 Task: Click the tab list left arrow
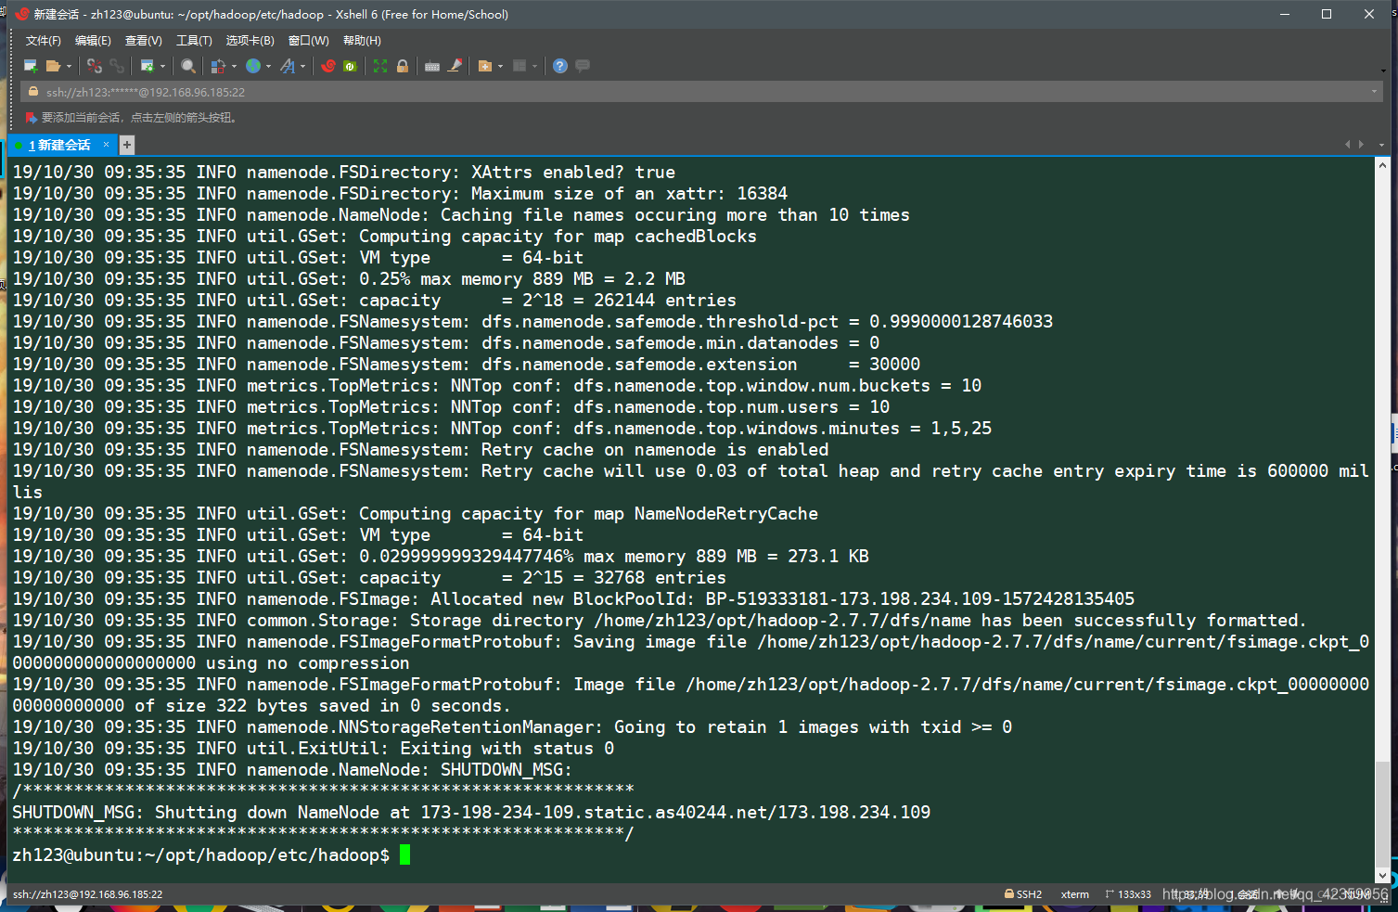pos(1348,145)
